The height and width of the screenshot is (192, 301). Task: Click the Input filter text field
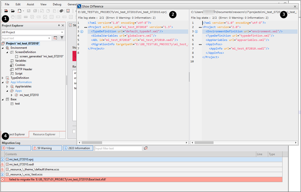[117, 148]
